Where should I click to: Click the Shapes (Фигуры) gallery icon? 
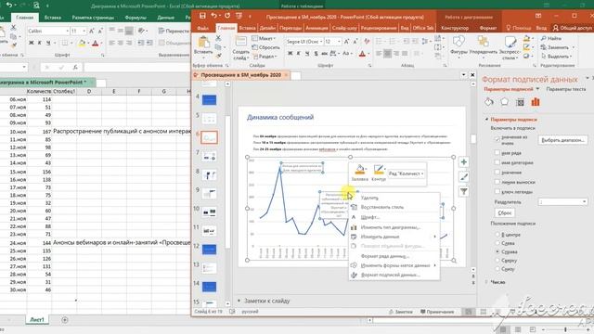(458, 41)
